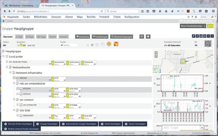Open the Sensoren menu

[x=56, y=17]
